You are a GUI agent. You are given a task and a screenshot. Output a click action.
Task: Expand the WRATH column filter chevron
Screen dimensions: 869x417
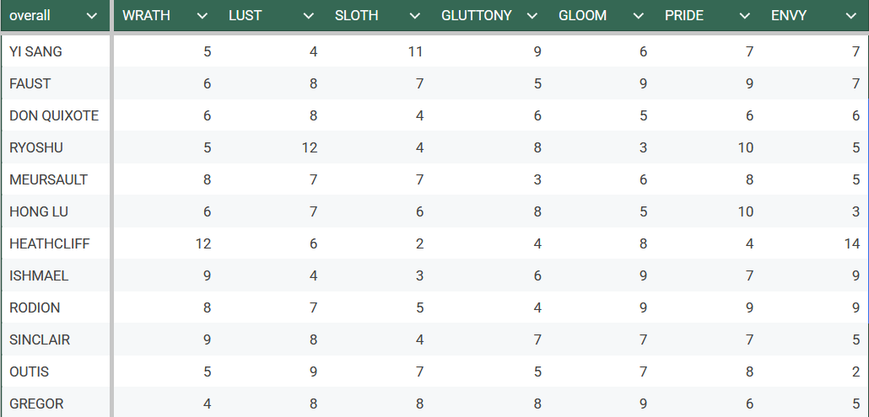click(202, 16)
